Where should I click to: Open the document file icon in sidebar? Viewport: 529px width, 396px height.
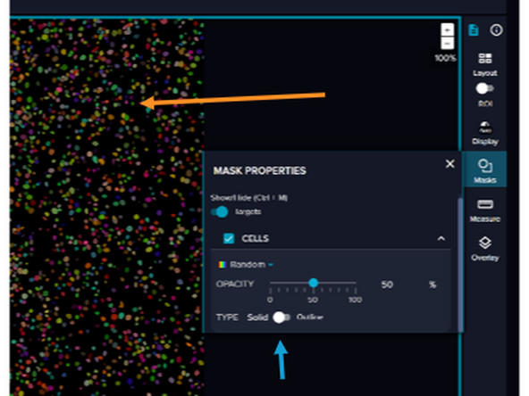474,30
